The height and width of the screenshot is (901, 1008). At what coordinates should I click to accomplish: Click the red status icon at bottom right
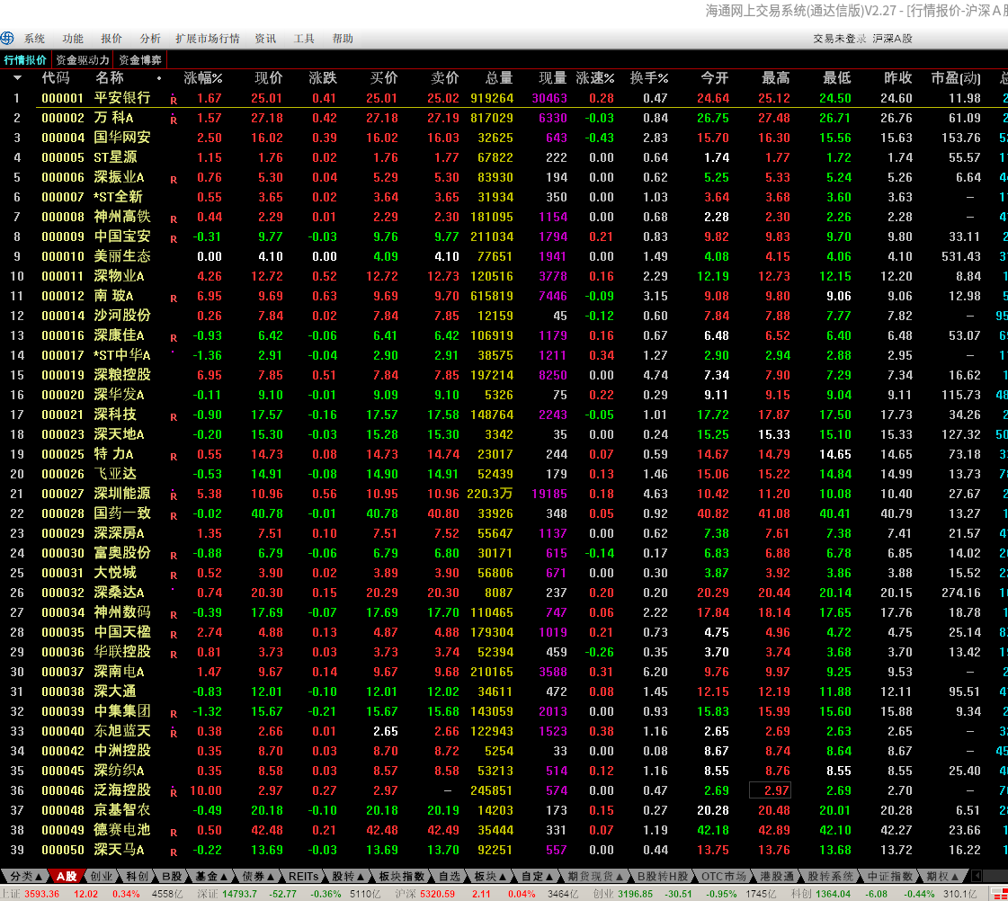[x=1000, y=894]
